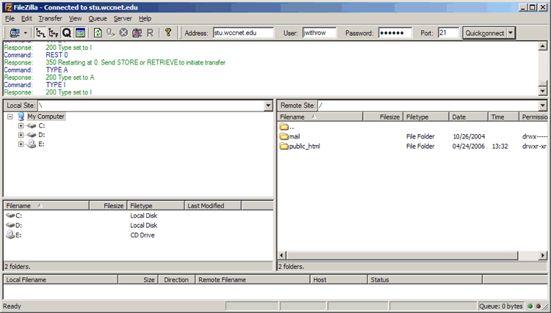
Task: Expand the E: drive tree node
Action: pyautogui.click(x=21, y=144)
